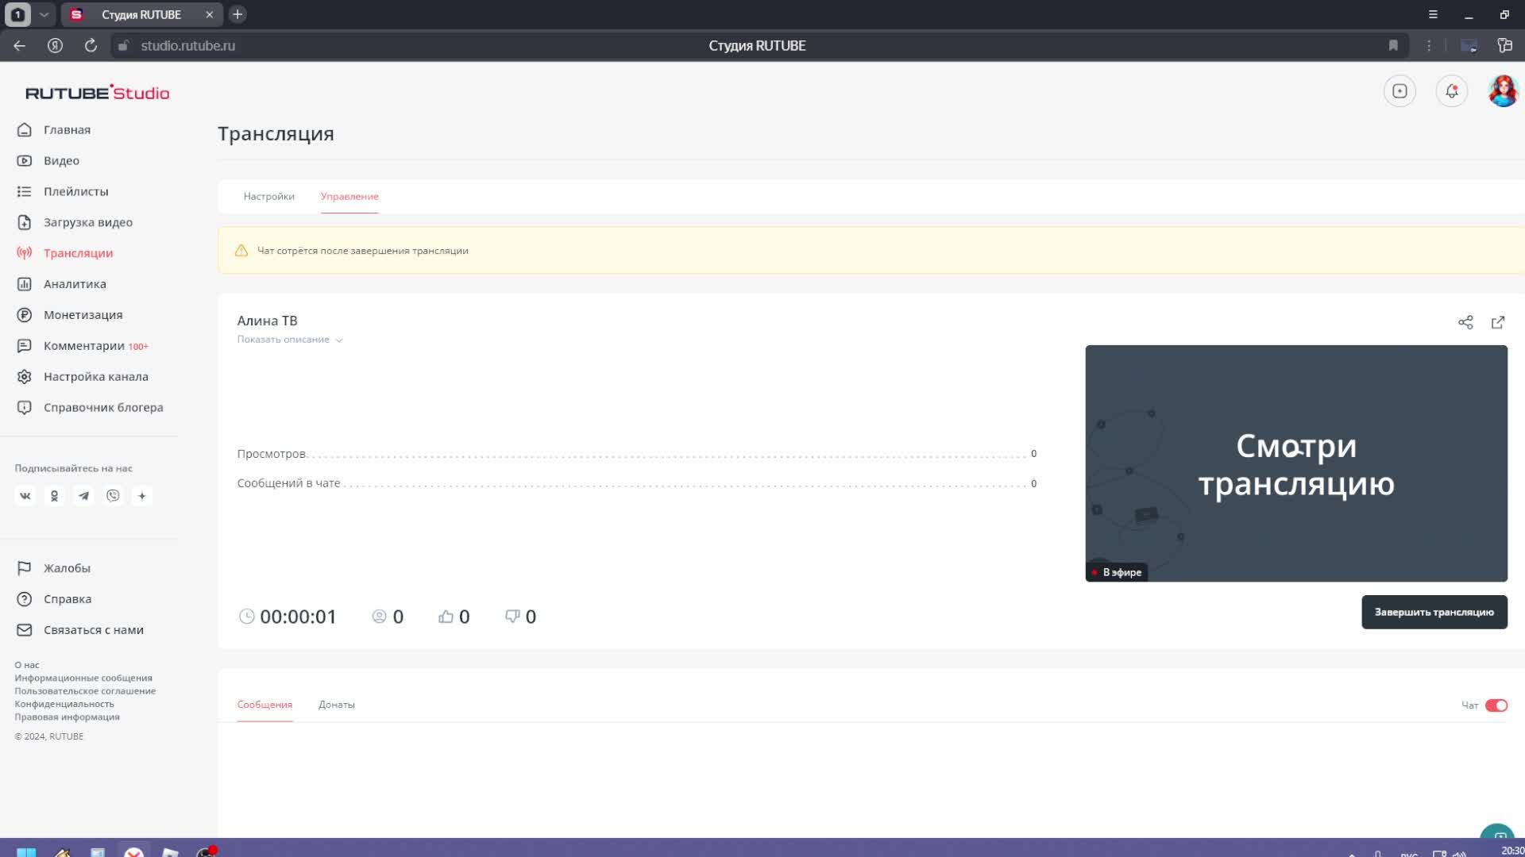Open a new browser tab

point(237,14)
